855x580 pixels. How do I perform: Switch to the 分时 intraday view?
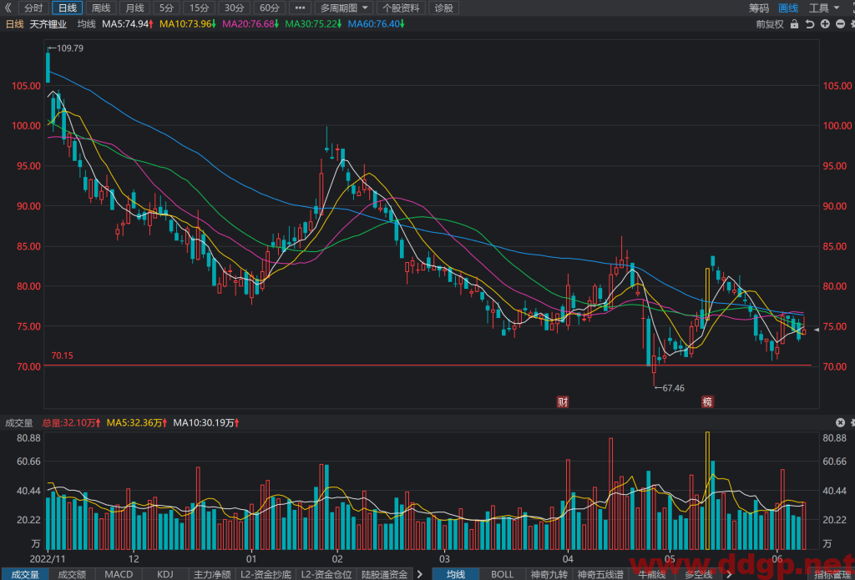[x=33, y=8]
